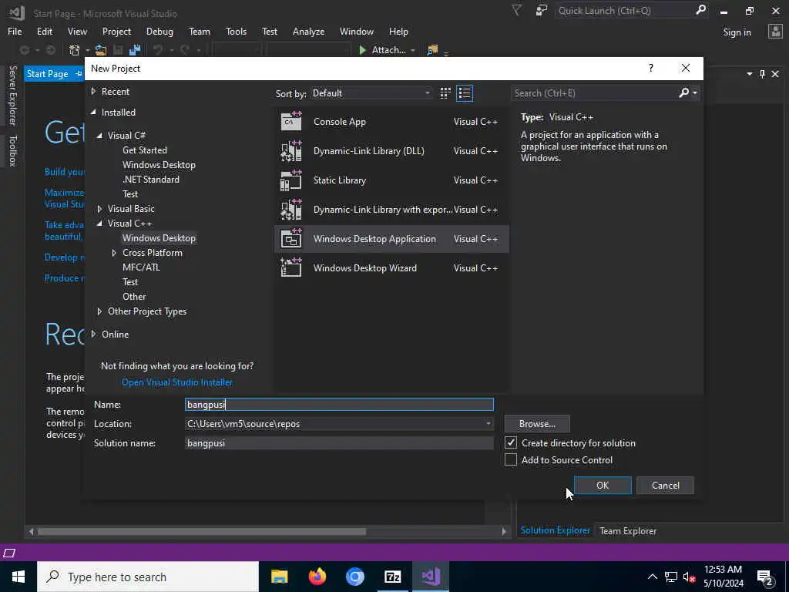The width and height of the screenshot is (789, 592).
Task: Select MFC/ATL under Visual C++
Action: point(142,267)
